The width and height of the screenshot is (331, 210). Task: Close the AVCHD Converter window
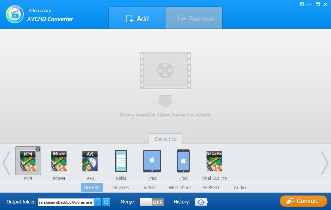coord(325,4)
